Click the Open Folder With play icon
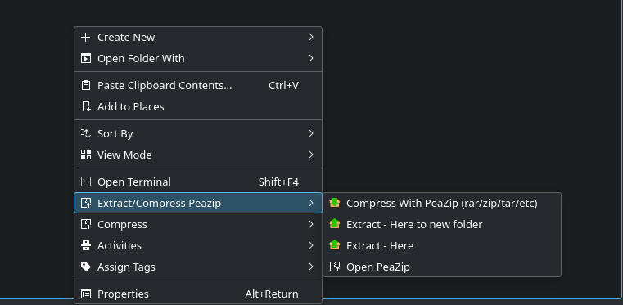 85,59
